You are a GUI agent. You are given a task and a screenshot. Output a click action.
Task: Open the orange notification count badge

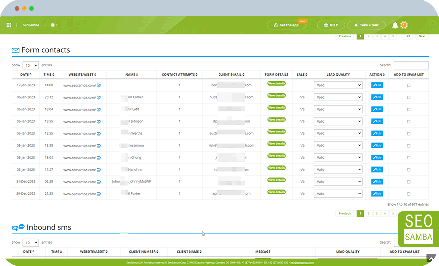pos(404,25)
